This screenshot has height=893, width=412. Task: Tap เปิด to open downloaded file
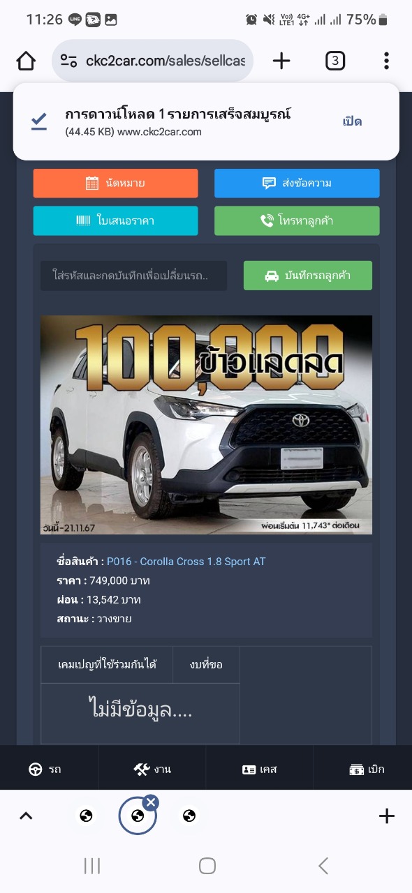tap(352, 121)
